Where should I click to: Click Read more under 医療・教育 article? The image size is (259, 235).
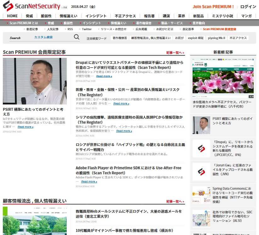pyautogui.click(x=121, y=104)
